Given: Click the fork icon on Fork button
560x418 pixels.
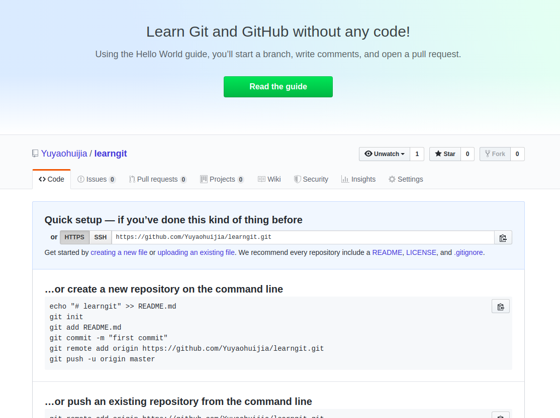Looking at the screenshot, I should tap(488, 154).
